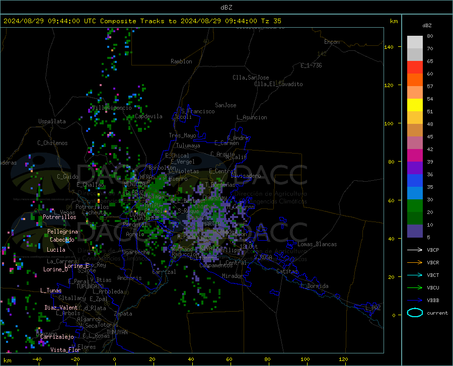Click the L_Tunas label

click(x=51, y=290)
